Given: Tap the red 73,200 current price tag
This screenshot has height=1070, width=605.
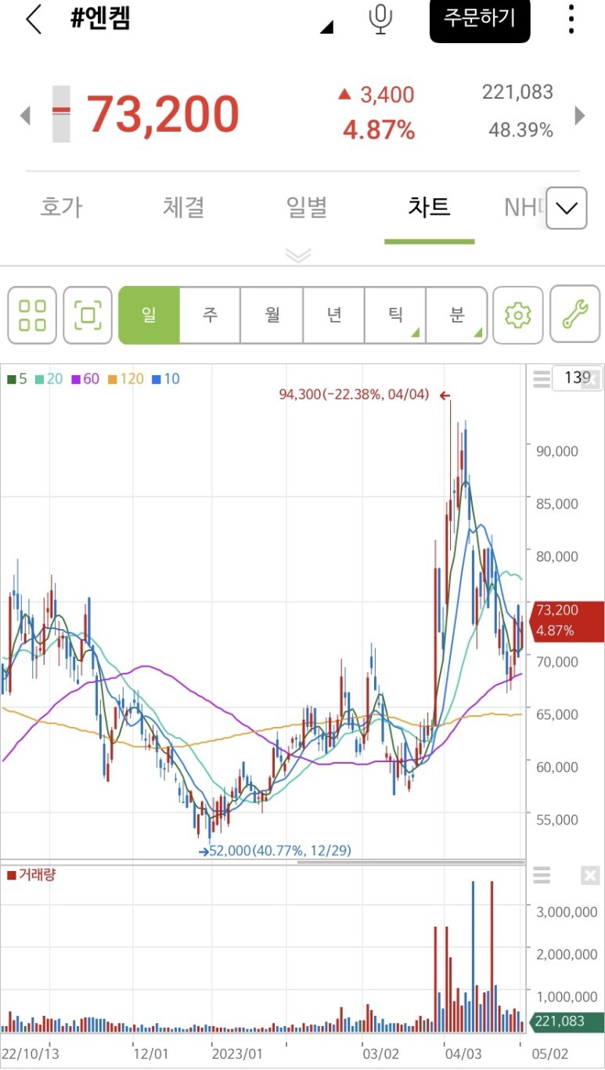Looking at the screenshot, I should (x=567, y=620).
